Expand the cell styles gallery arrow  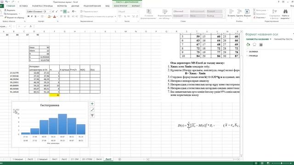coord(224,17)
